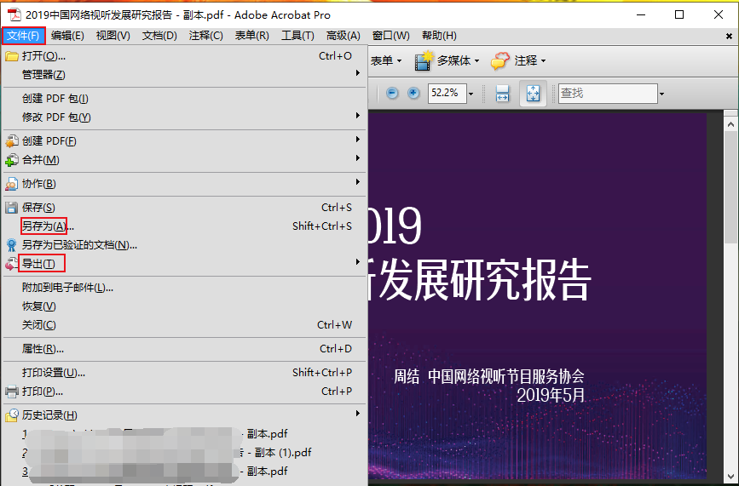Expand the 管理器(Z) submenu
Viewport: 739px width, 486px height.
pos(184,74)
